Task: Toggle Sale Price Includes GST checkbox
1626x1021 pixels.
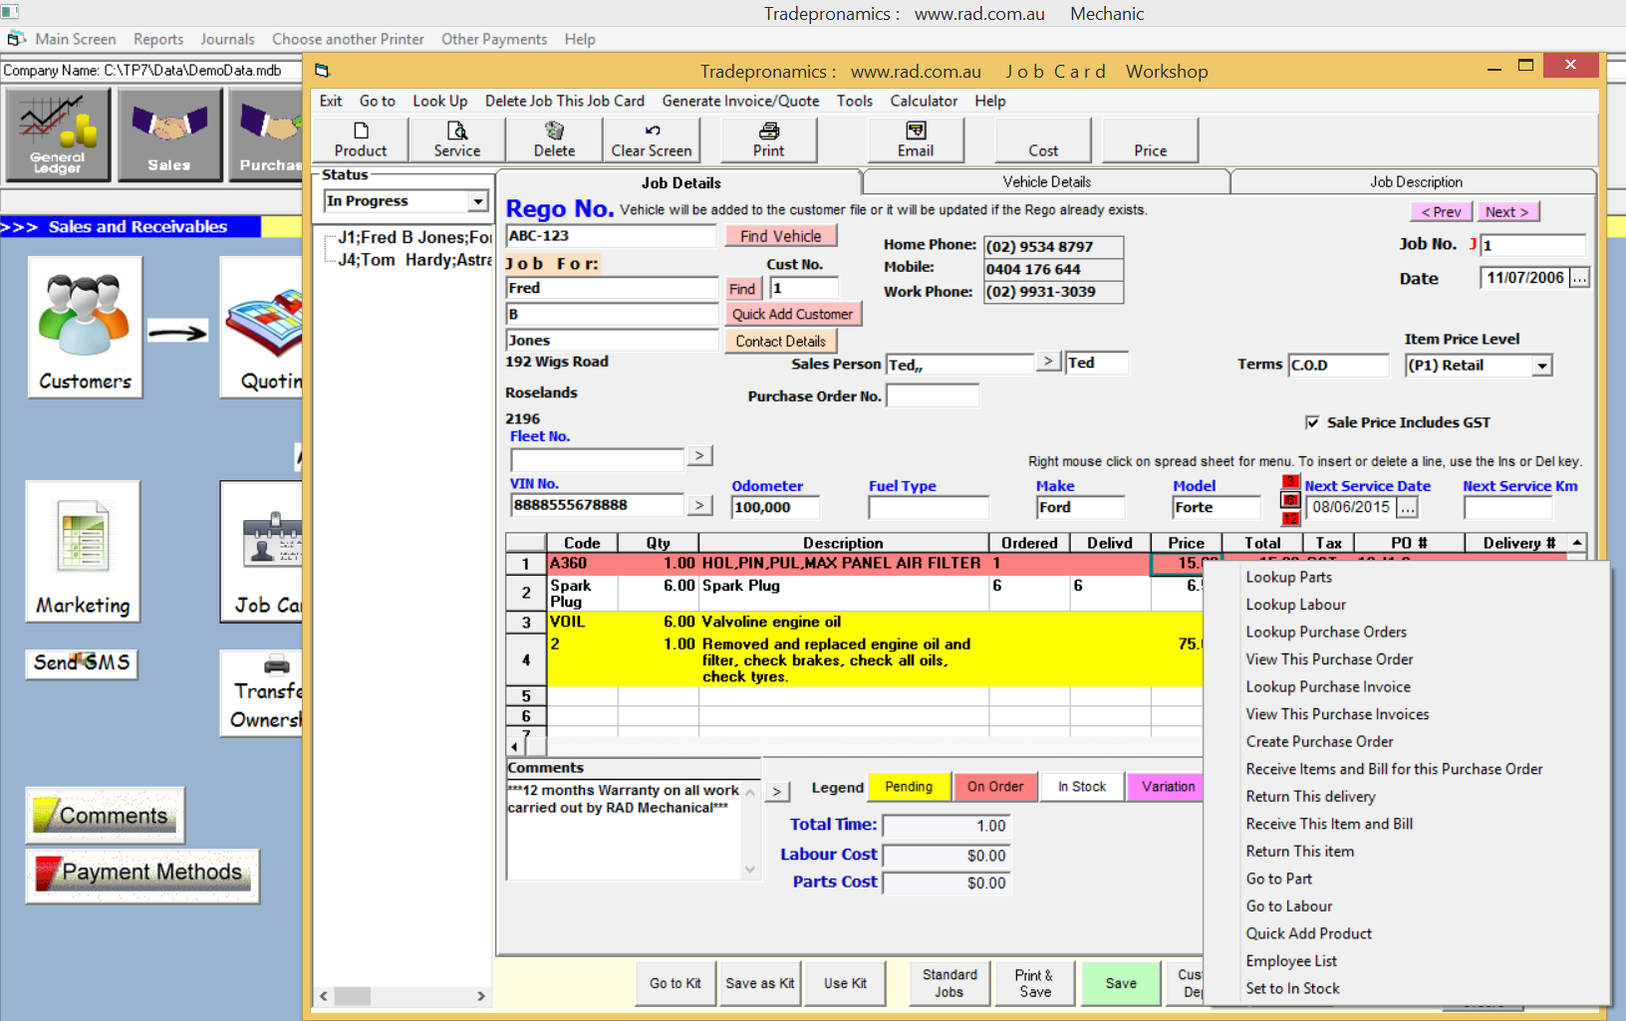Action: (1312, 422)
